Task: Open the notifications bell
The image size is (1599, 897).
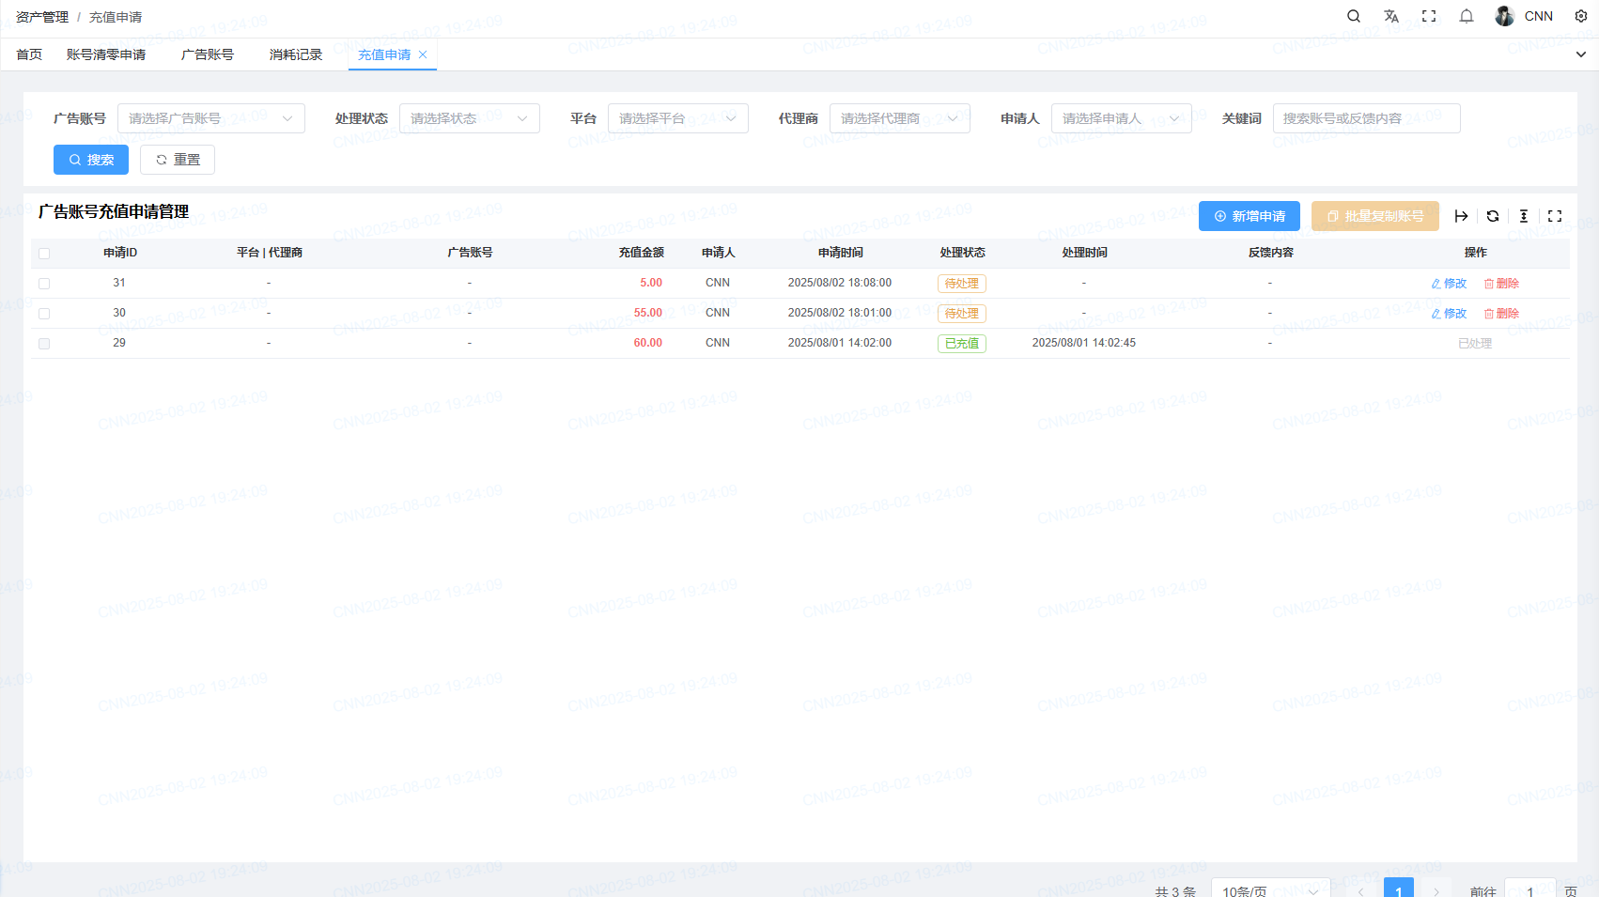Action: [1467, 16]
